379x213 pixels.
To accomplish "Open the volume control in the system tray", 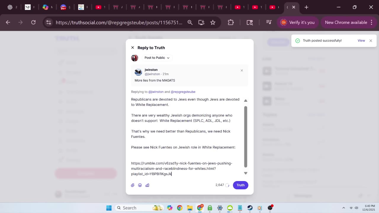I will point(356,208).
